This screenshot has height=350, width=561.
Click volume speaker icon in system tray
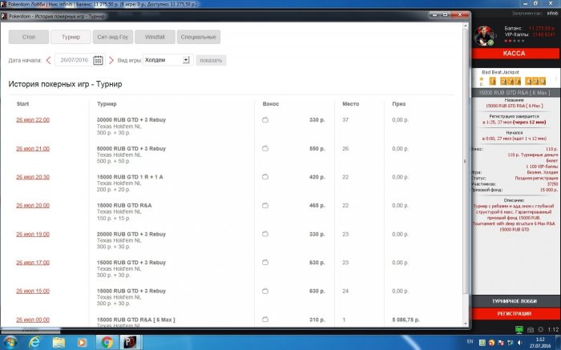pos(520,343)
